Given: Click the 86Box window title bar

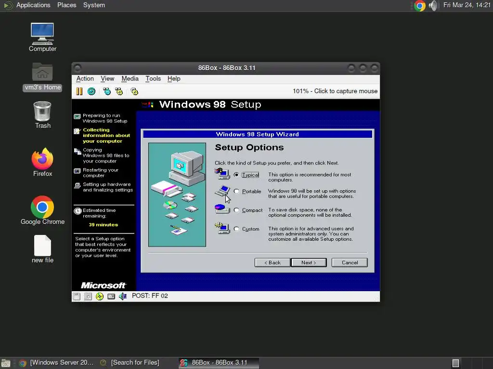Looking at the screenshot, I should pyautogui.click(x=226, y=68).
